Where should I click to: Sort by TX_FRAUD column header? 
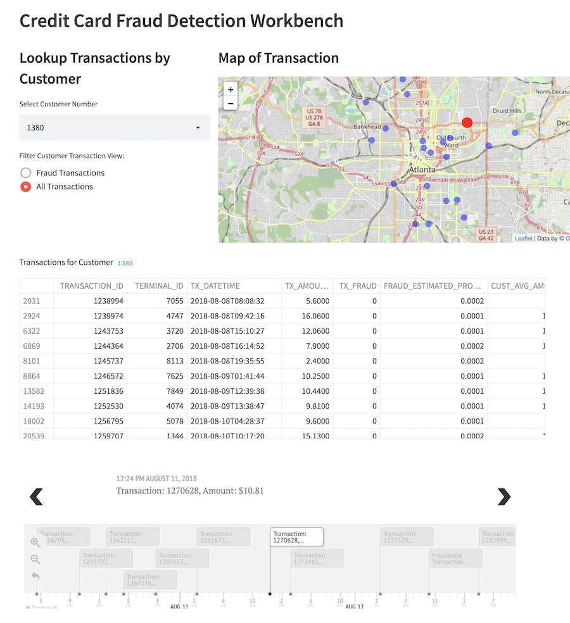pos(357,286)
